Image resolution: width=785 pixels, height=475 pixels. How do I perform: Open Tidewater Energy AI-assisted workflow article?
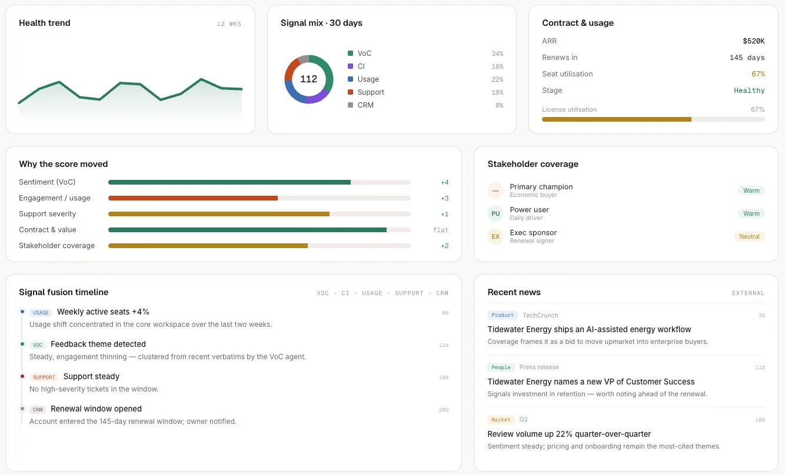(x=589, y=329)
